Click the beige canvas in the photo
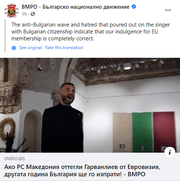This screenshot has width=180, height=181. pos(123,133)
